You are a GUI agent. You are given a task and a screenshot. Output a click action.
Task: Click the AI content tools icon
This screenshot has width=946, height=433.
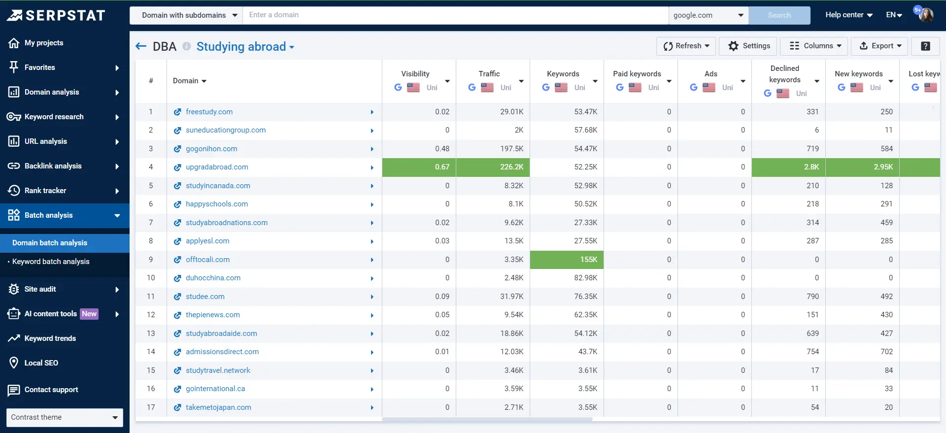click(14, 314)
